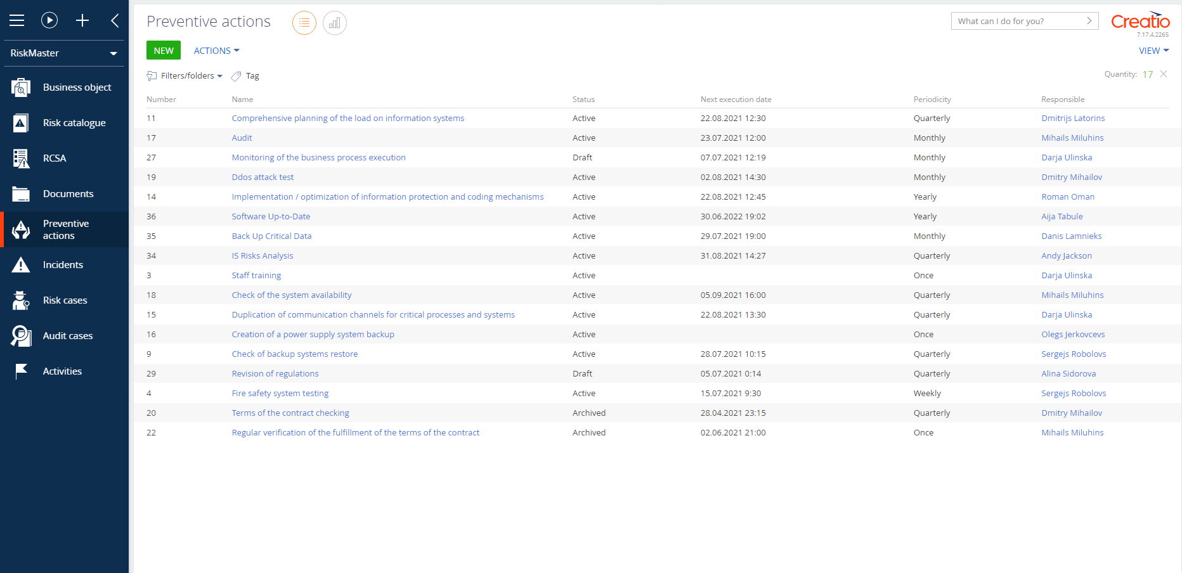
Task: Click the plus quick-add icon
Action: 82,20
